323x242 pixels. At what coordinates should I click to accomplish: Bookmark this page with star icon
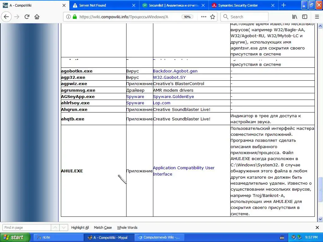coord(213,17)
